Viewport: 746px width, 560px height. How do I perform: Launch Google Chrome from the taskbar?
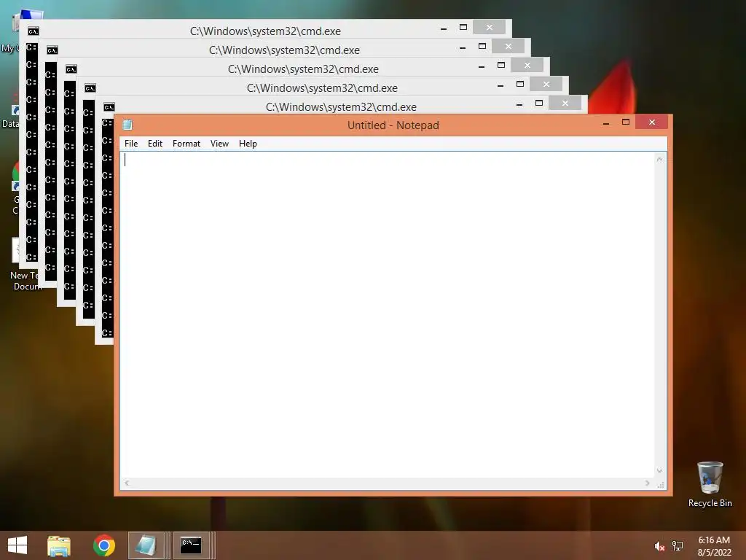click(103, 545)
